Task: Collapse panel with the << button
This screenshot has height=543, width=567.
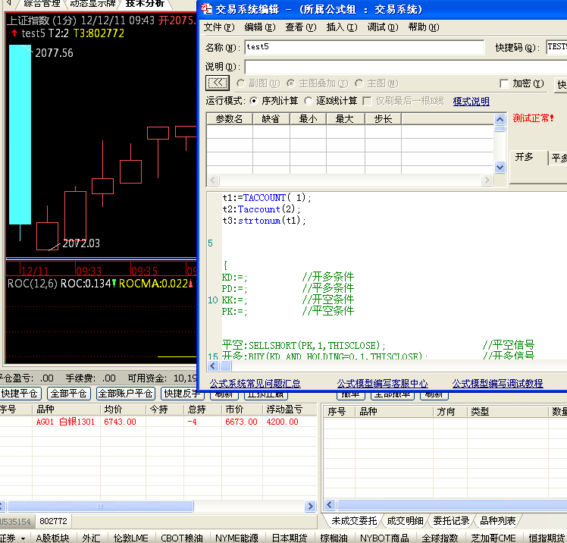Action: (218, 83)
